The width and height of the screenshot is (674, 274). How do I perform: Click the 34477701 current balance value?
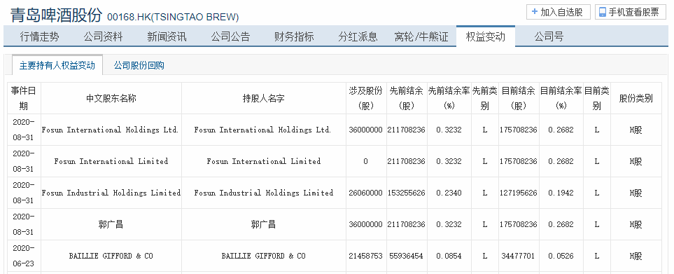coord(519,256)
